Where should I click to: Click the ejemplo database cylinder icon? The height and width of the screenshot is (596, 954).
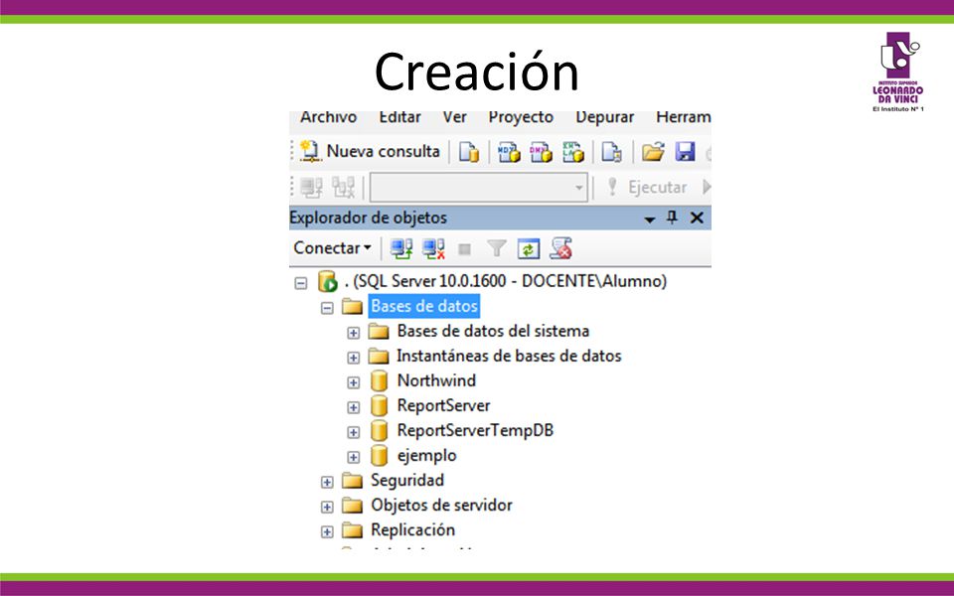379,456
